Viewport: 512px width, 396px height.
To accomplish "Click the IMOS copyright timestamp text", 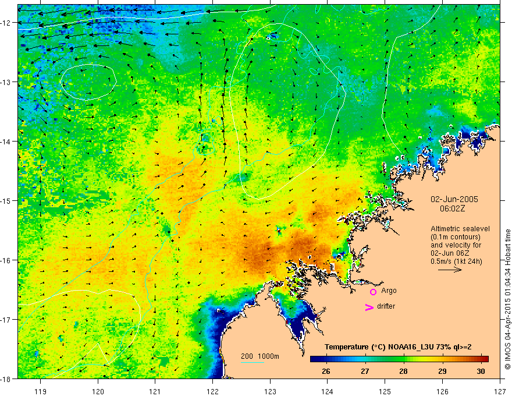I will pos(507,299).
